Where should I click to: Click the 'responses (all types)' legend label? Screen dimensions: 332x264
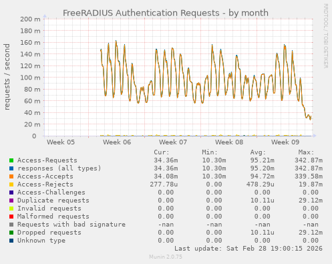pyautogui.click(x=59, y=168)
